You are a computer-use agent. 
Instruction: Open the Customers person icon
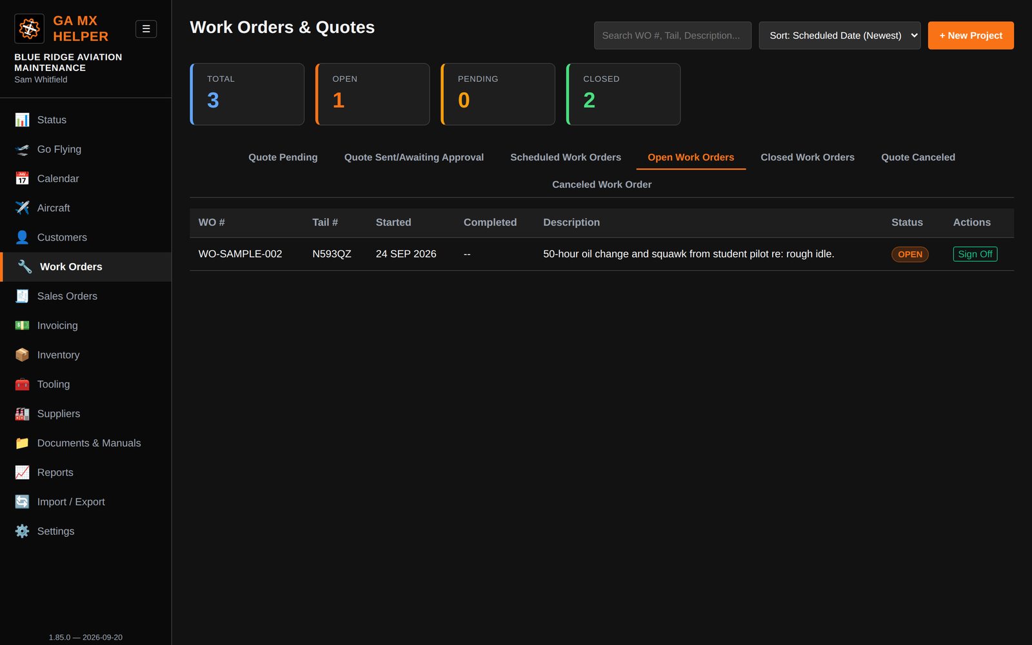point(22,237)
